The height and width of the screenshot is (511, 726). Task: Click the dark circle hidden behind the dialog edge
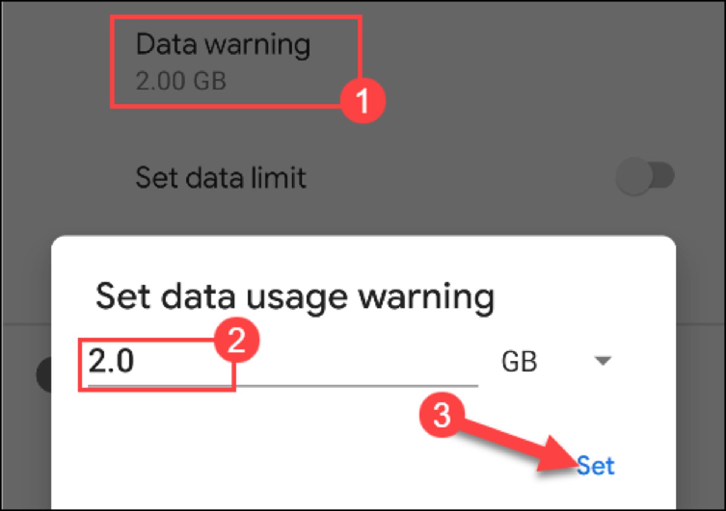pyautogui.click(x=44, y=375)
